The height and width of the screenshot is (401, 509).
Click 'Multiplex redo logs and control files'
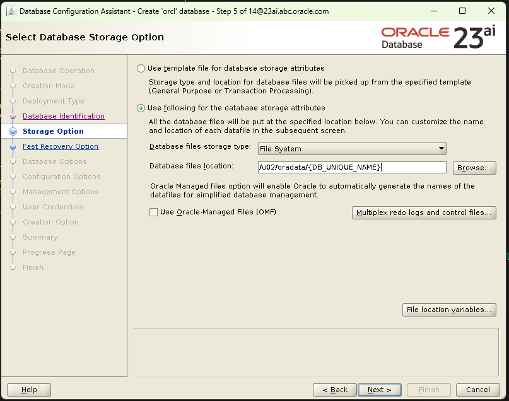click(423, 212)
